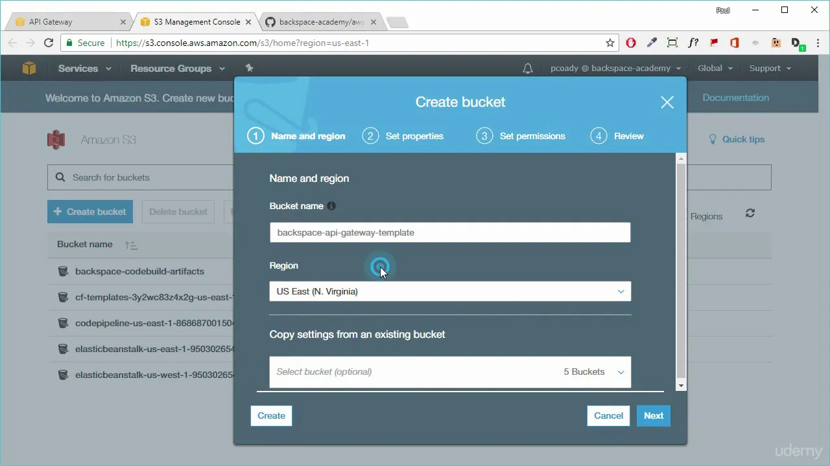Image resolution: width=830 pixels, height=466 pixels.
Task: Open the Region dropdown showing US East
Action: click(450, 291)
